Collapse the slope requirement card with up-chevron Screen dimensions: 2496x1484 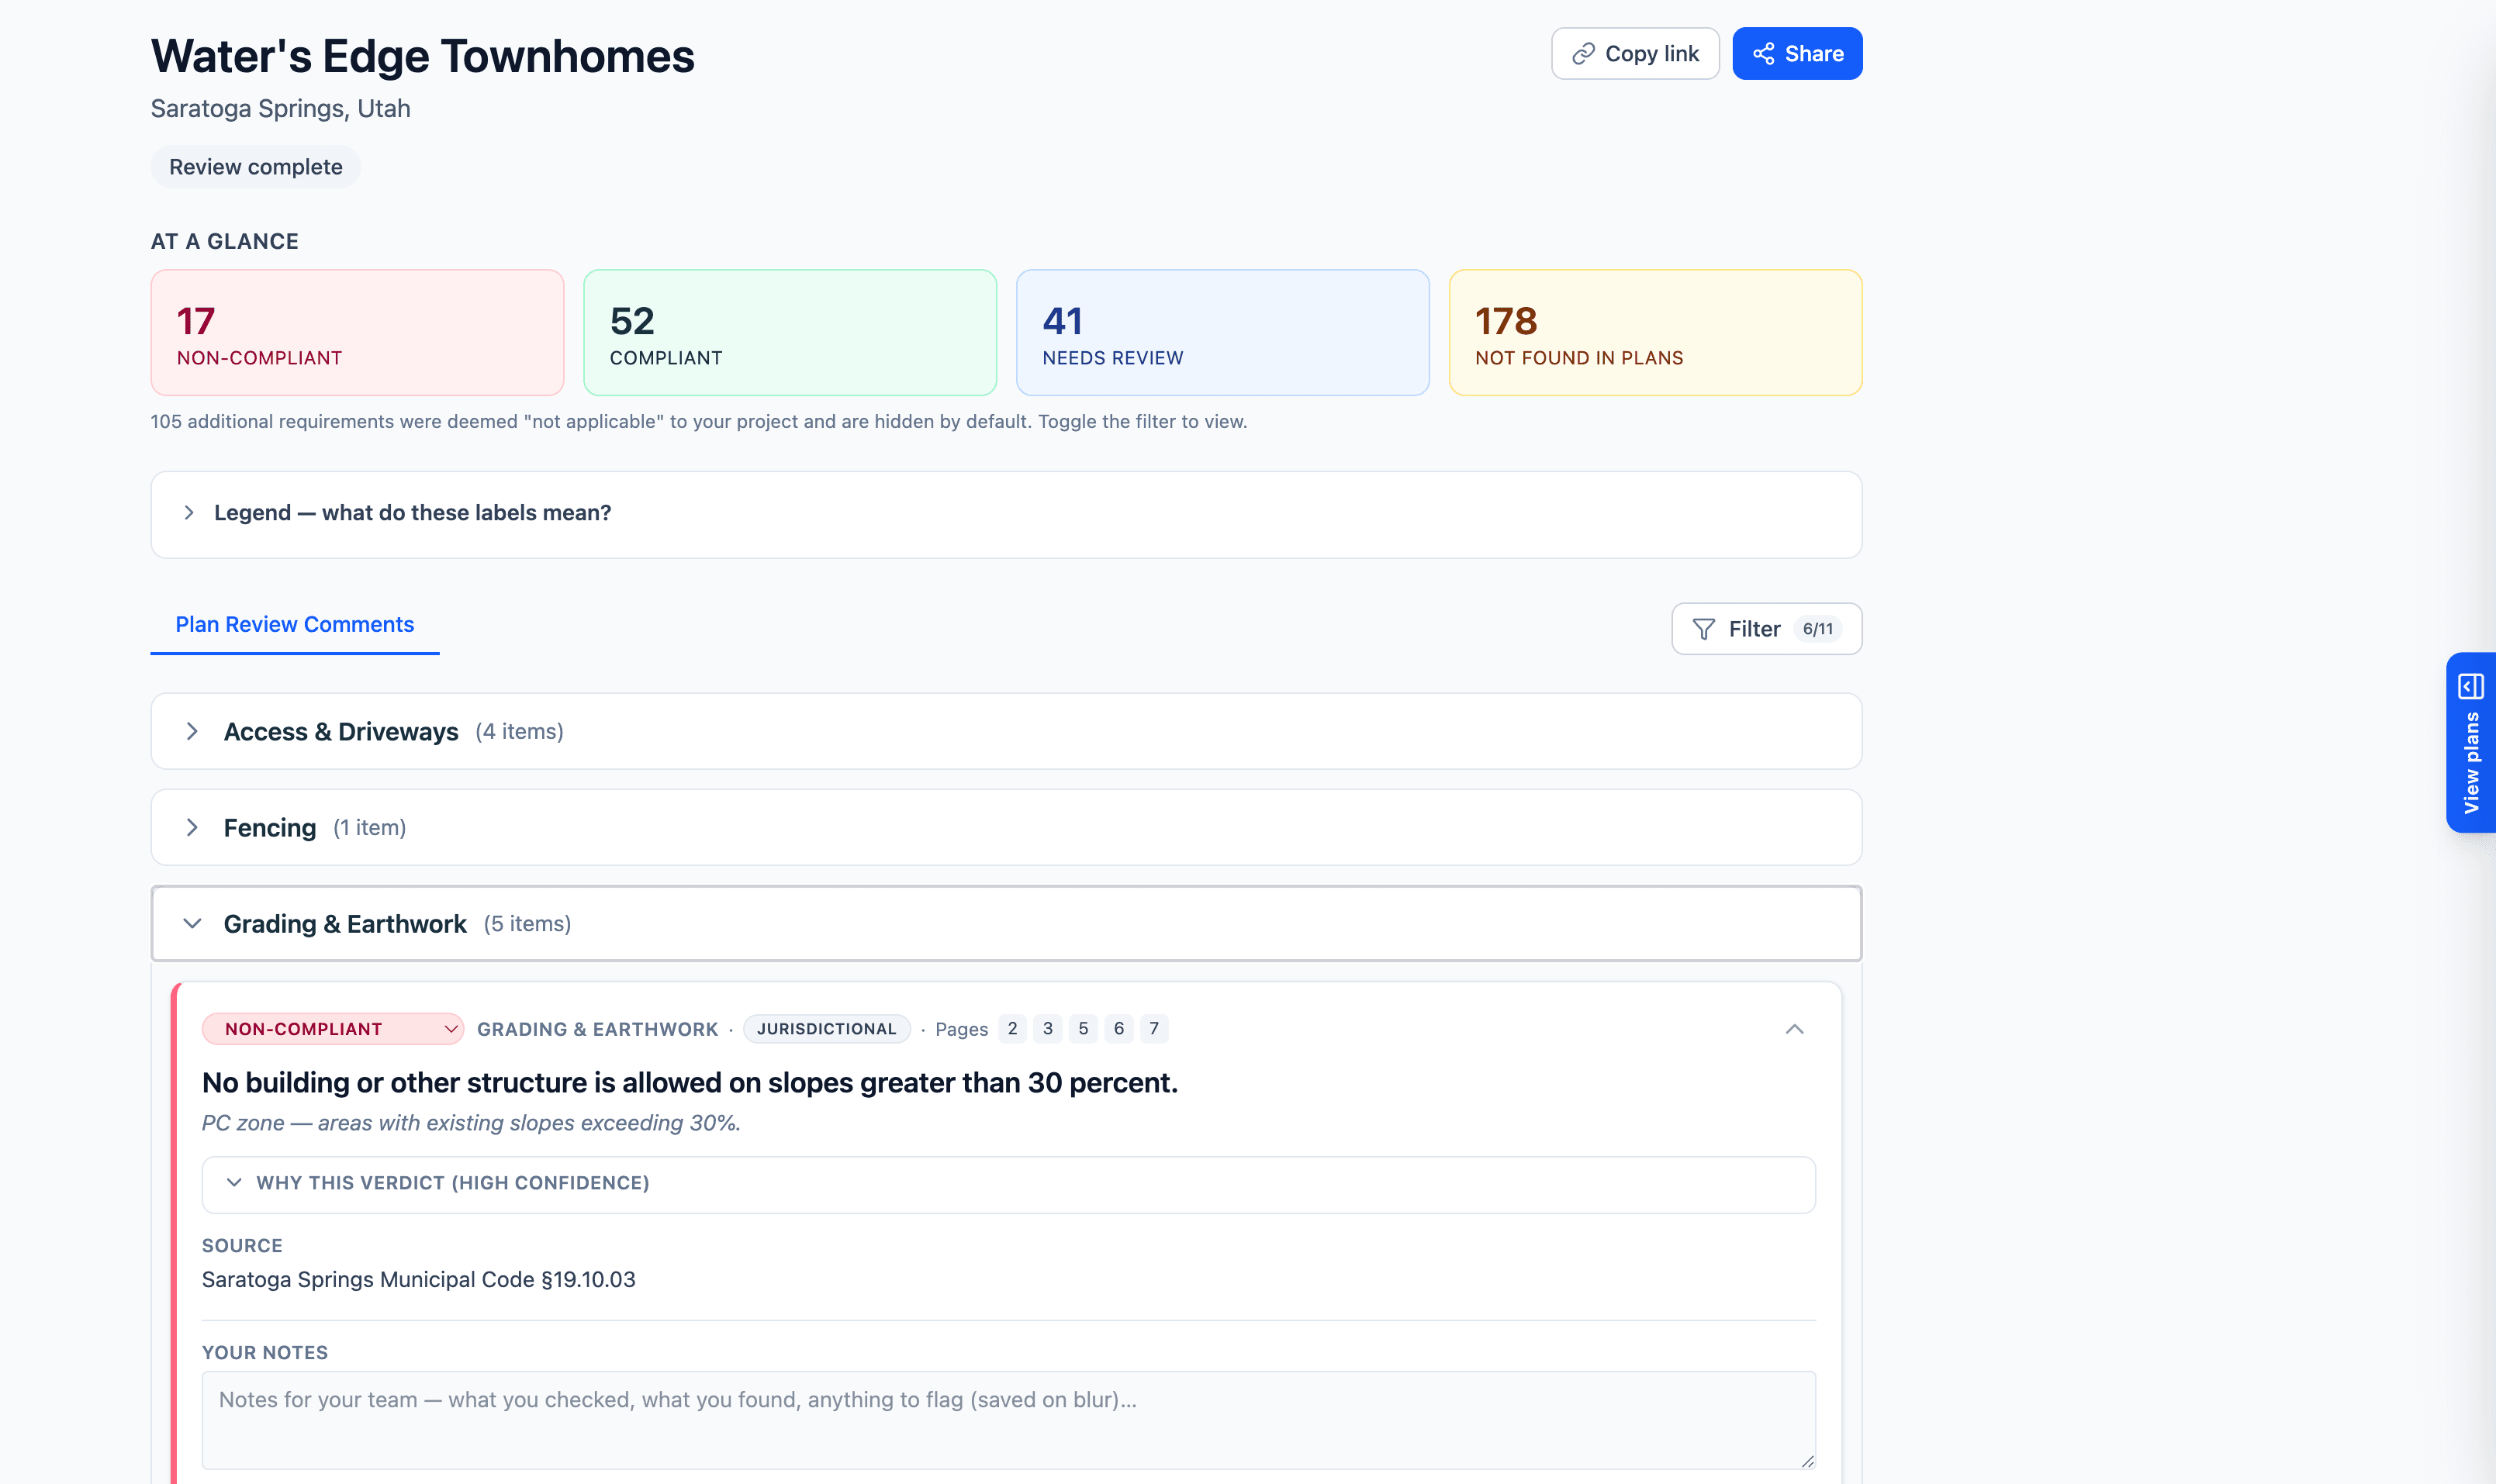click(1795, 1029)
